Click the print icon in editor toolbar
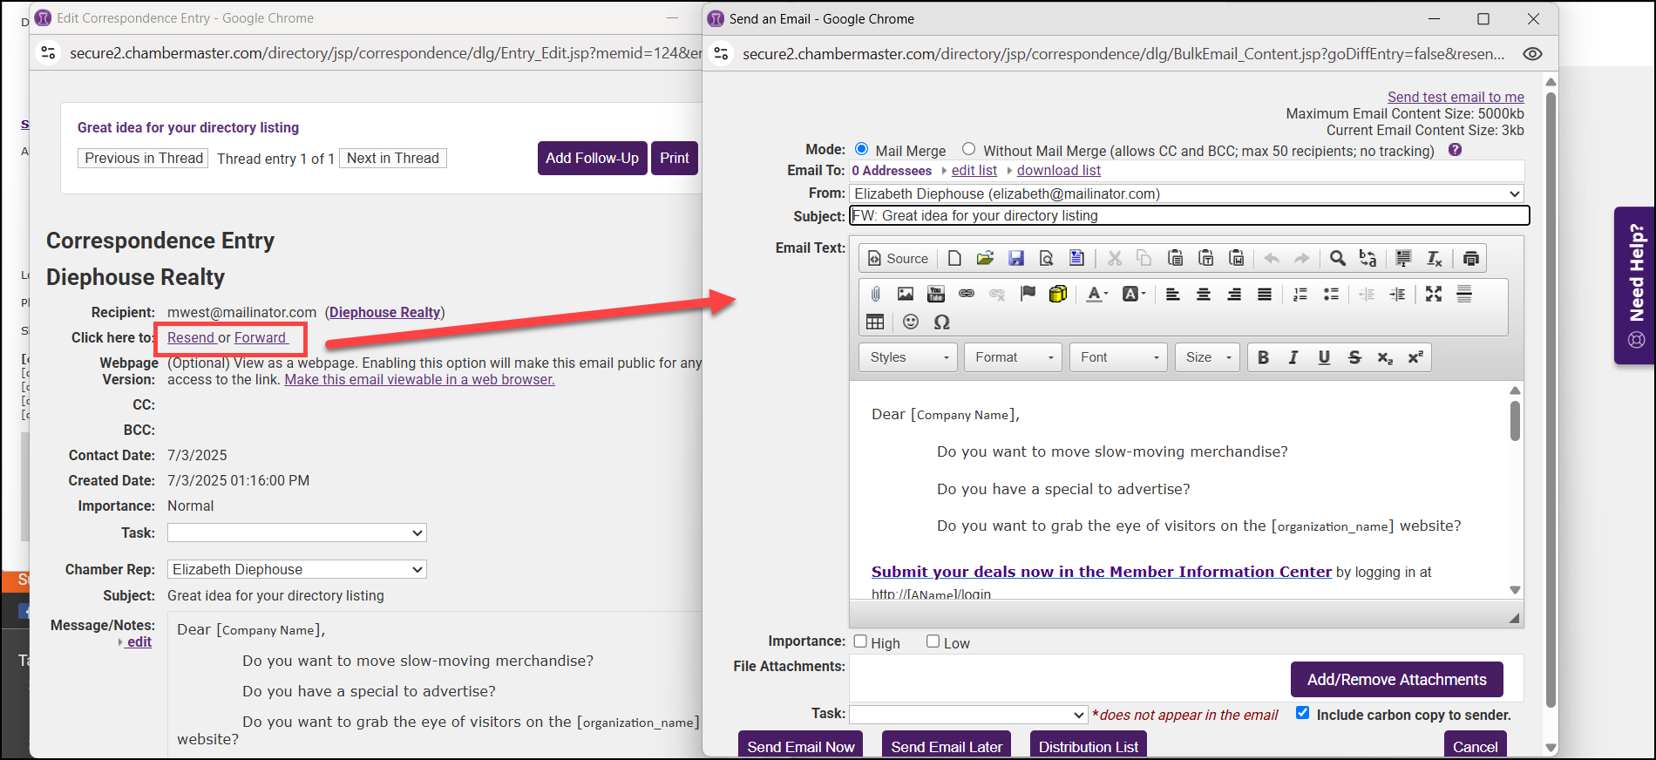This screenshot has width=1656, height=760. coord(1470,259)
